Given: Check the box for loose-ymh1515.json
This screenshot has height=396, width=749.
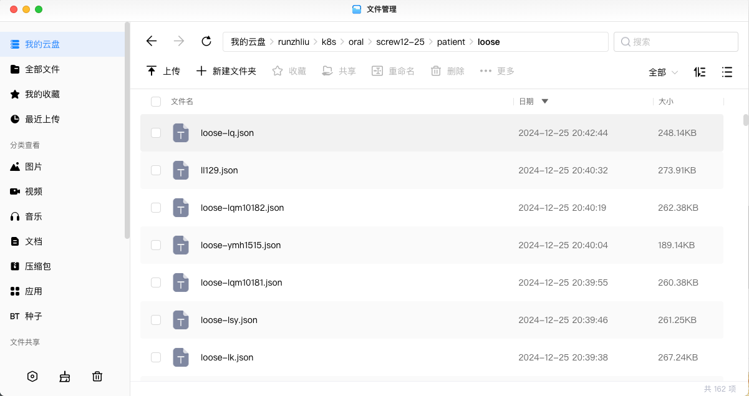Looking at the screenshot, I should [x=156, y=245].
